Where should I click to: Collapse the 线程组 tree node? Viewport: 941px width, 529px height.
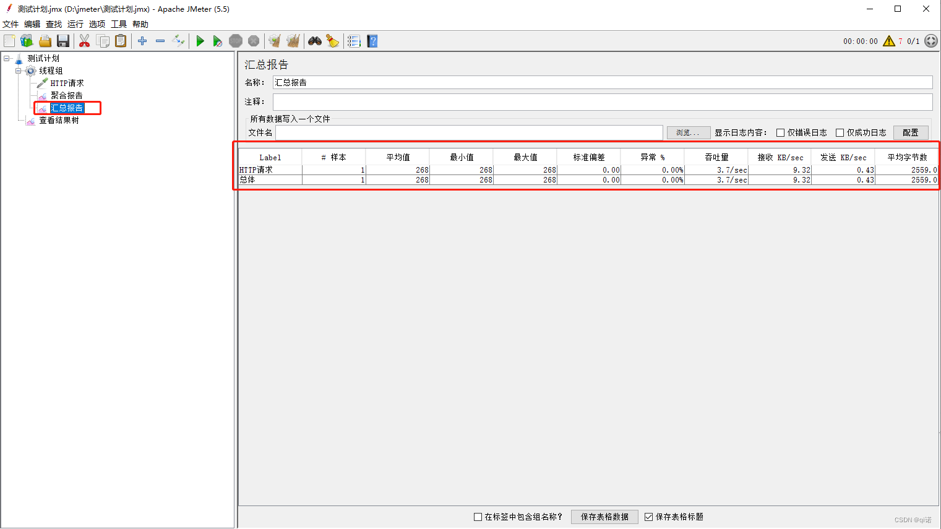(19, 71)
